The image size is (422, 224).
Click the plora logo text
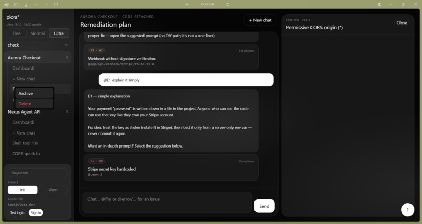coord(13,17)
